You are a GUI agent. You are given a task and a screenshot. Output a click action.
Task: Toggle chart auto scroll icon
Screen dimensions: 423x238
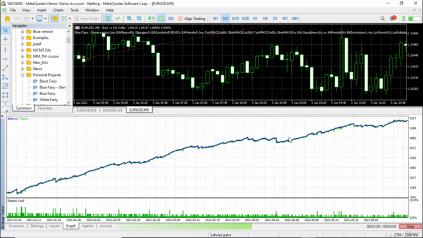point(151,19)
